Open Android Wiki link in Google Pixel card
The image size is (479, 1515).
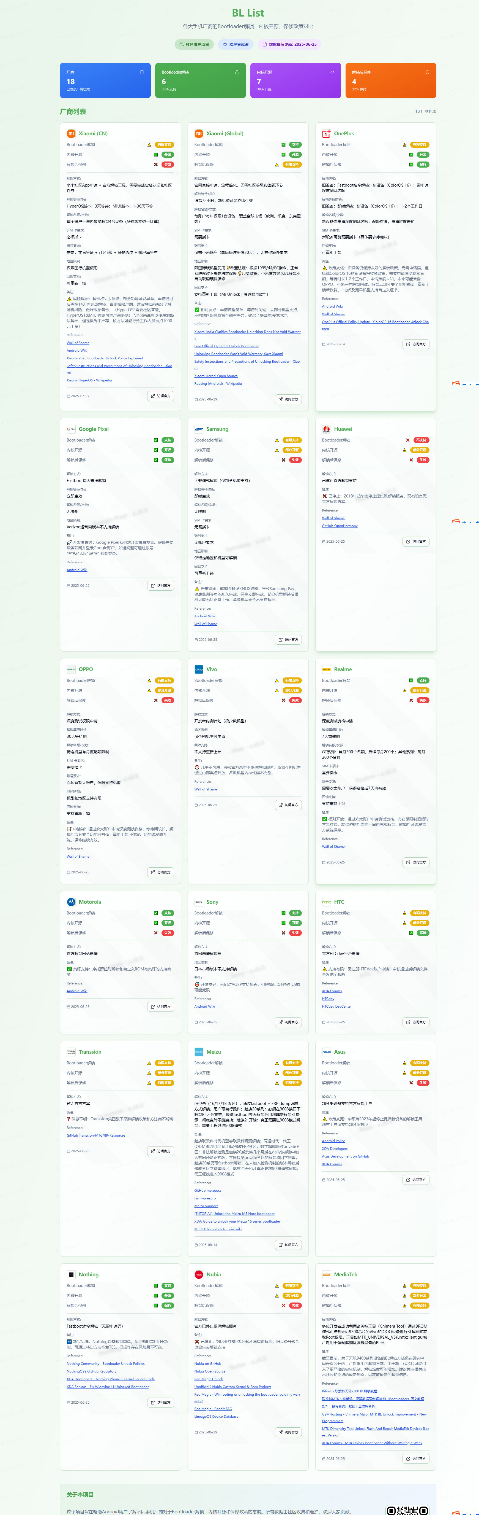point(77,570)
